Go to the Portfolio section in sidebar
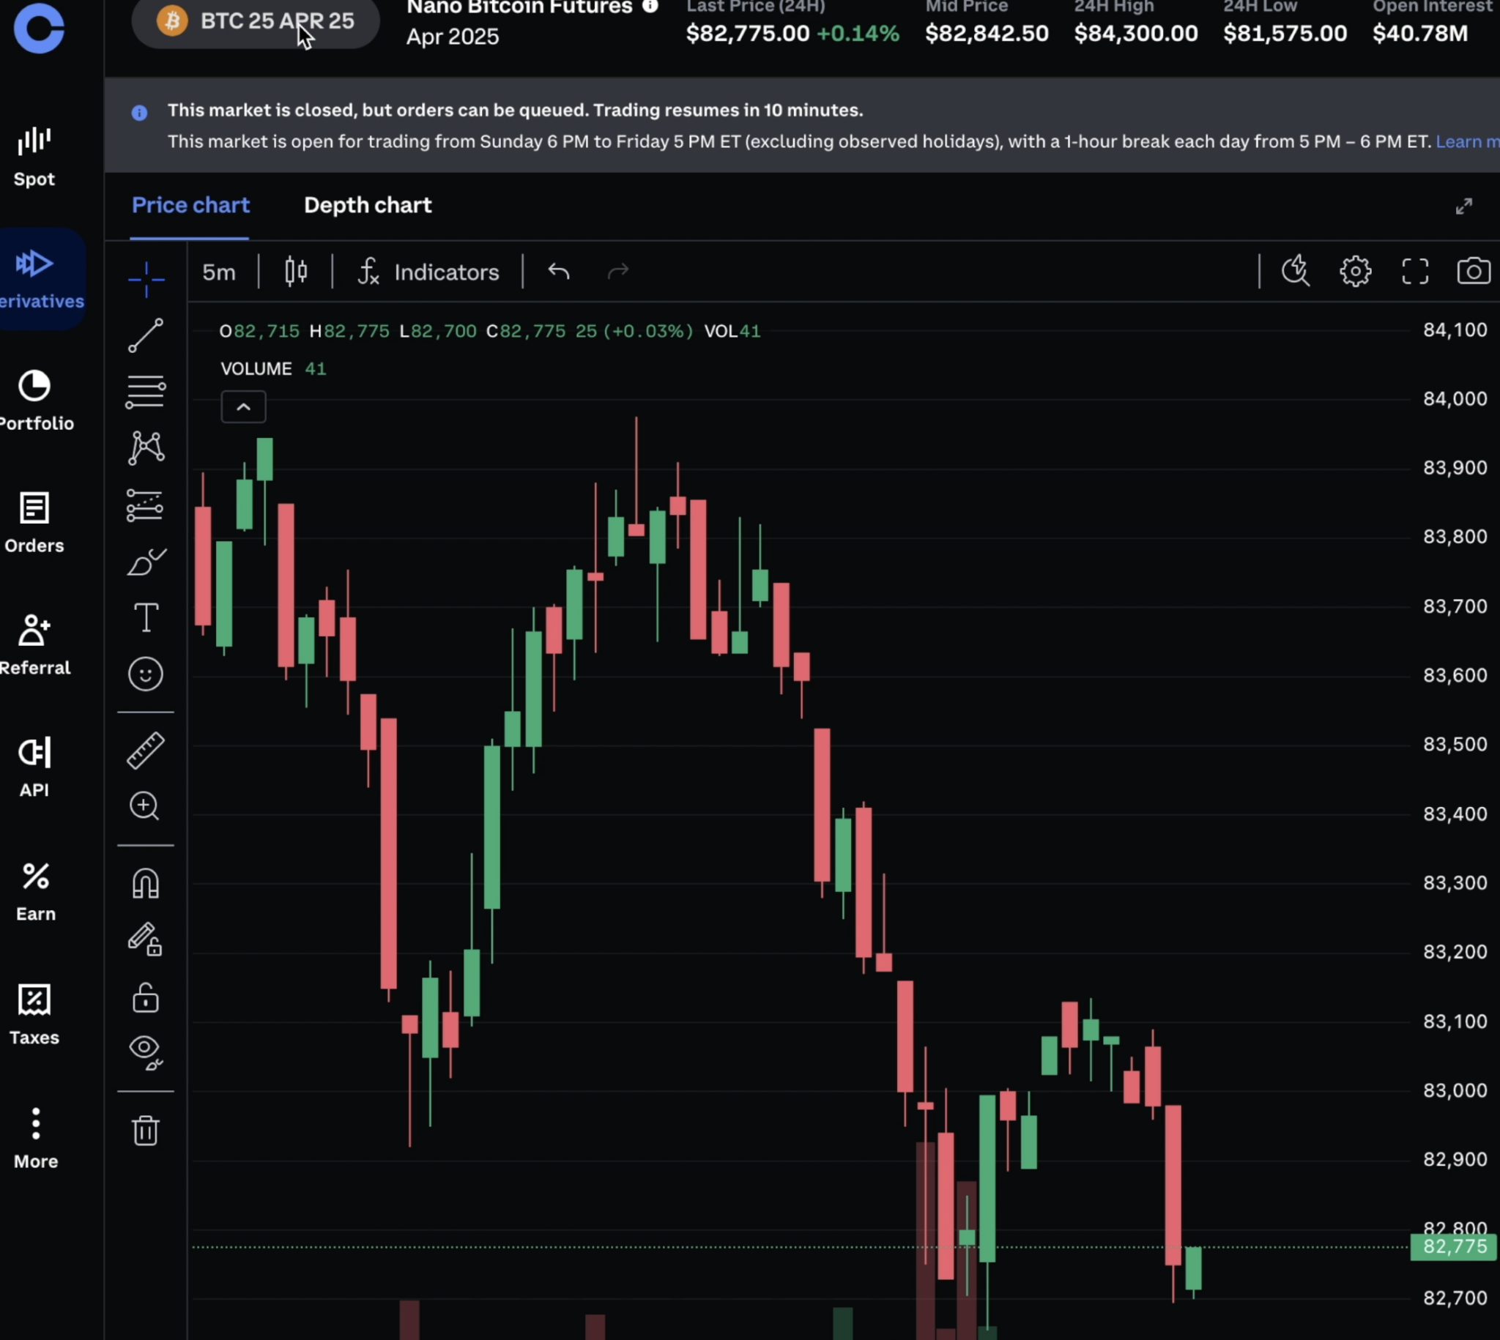The width and height of the screenshot is (1500, 1340). [35, 398]
